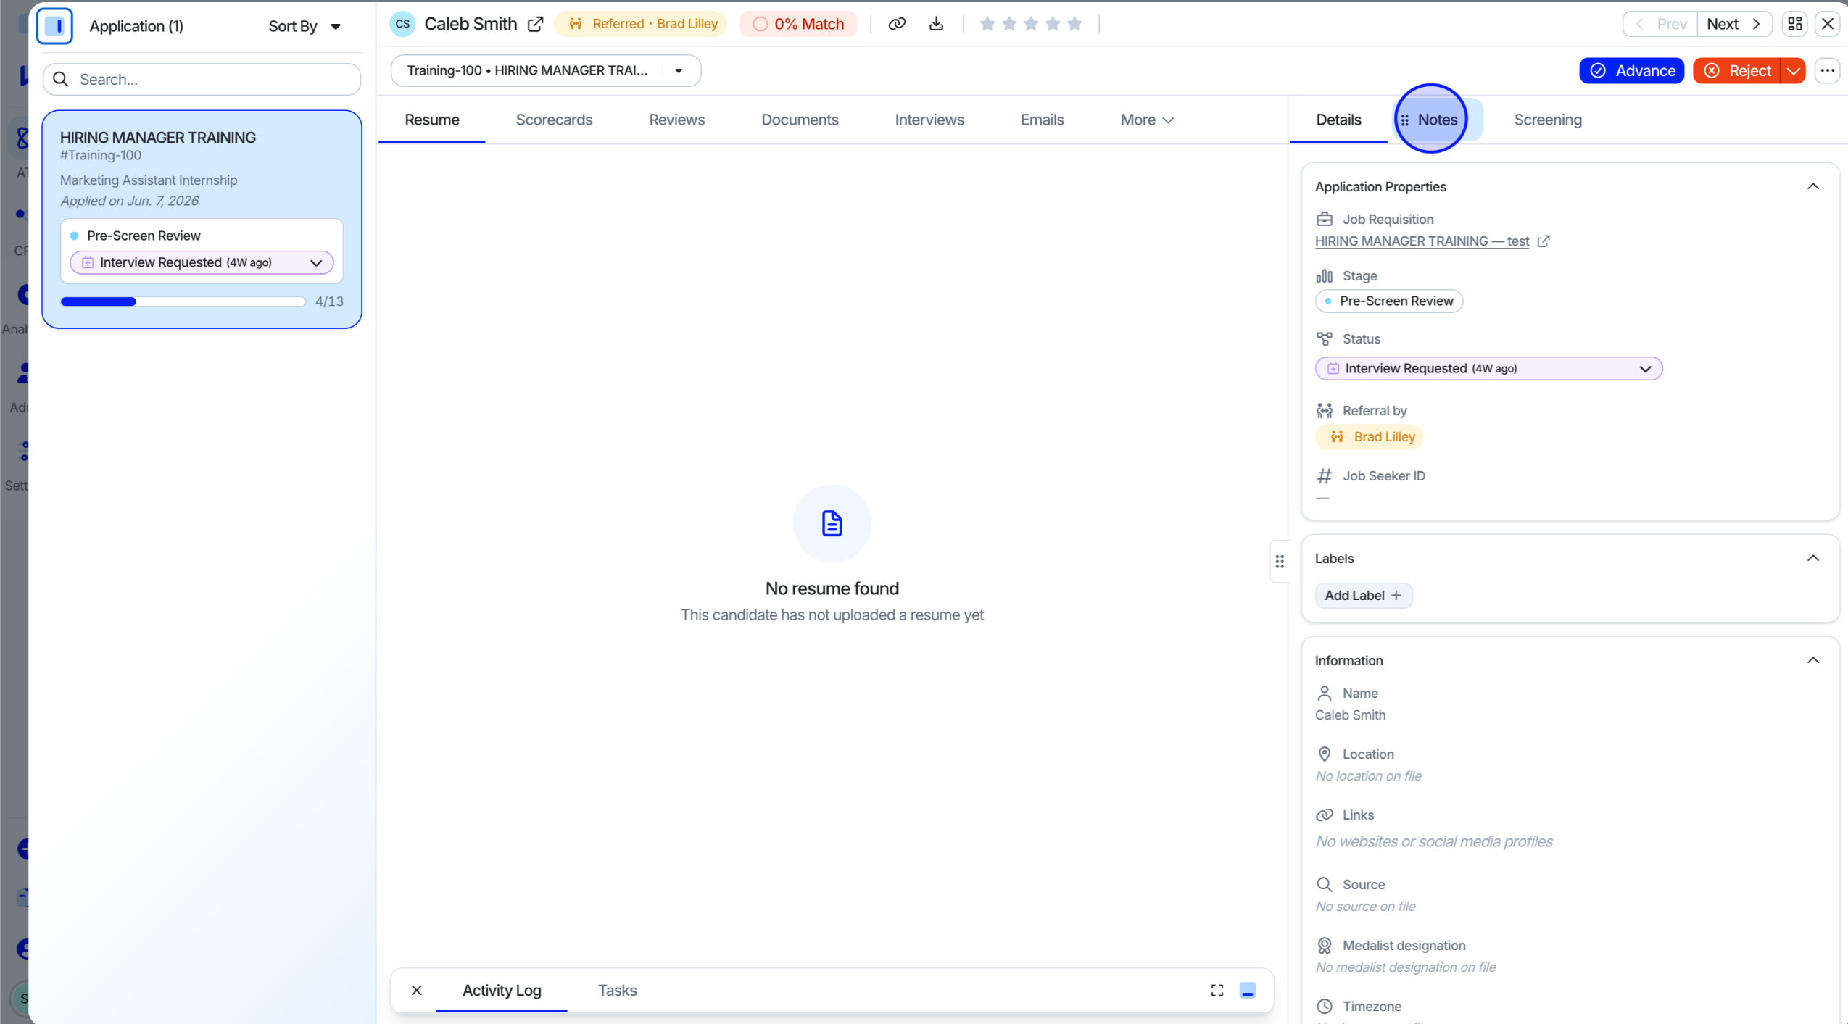1848x1024 pixels.
Task: Switch to the Tasks tab
Action: click(617, 990)
